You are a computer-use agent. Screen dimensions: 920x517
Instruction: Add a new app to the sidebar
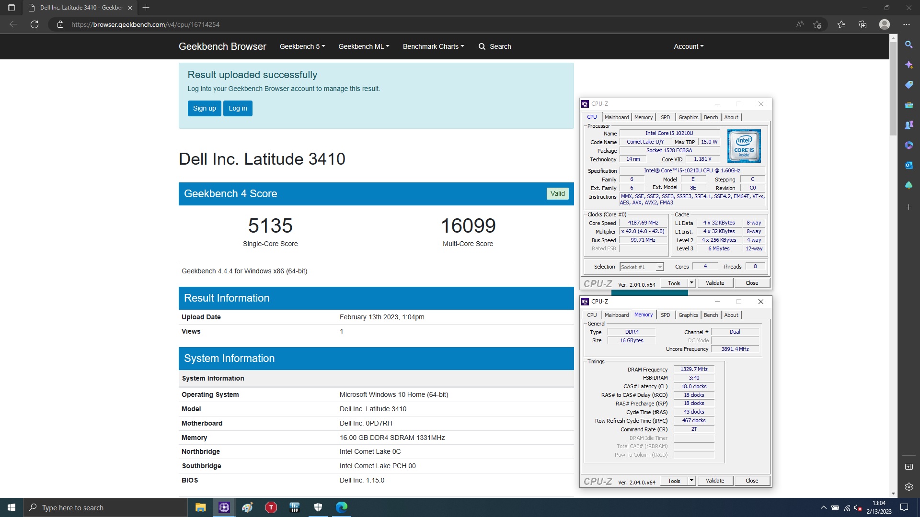click(908, 207)
